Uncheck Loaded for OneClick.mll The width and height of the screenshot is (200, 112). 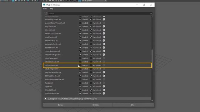point(80,30)
